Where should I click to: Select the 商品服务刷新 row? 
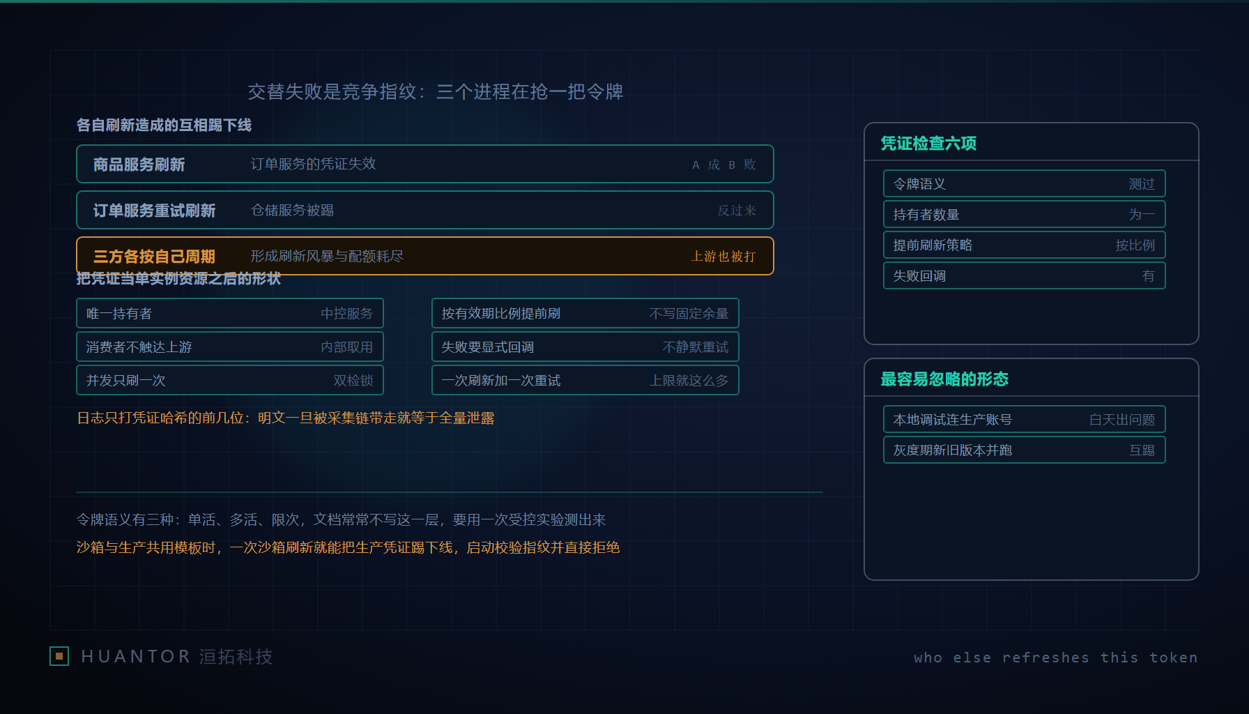[x=425, y=164]
